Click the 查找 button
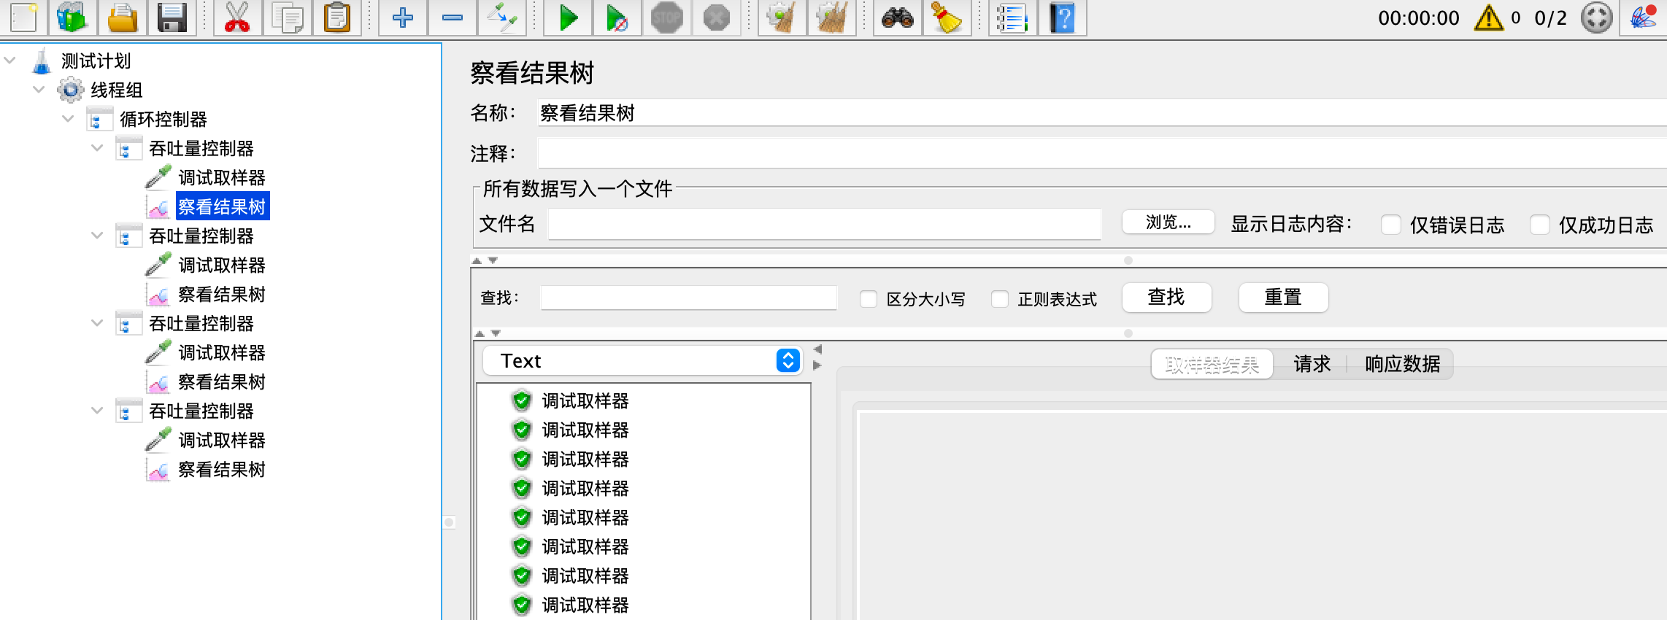1667x620 pixels. [1166, 298]
